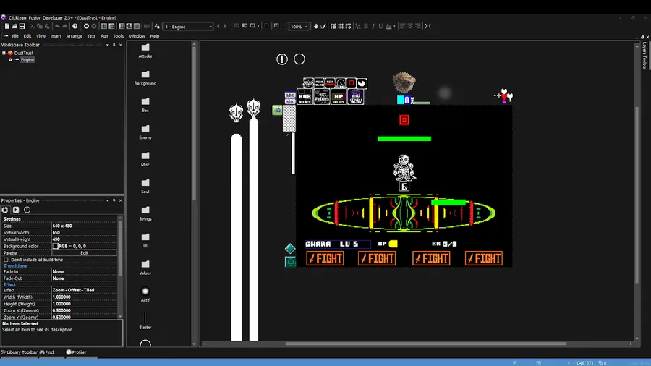Open the Profiler tab
The width and height of the screenshot is (651, 366).
point(77,352)
